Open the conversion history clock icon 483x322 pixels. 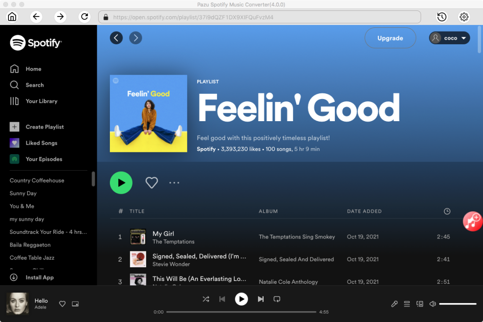(x=441, y=17)
